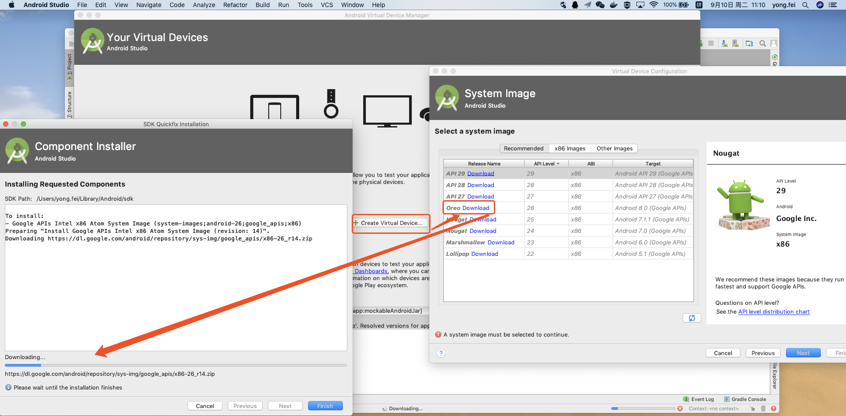Click the Component Installer download progress bar
Screen dimensions: 846x416
click(176, 365)
